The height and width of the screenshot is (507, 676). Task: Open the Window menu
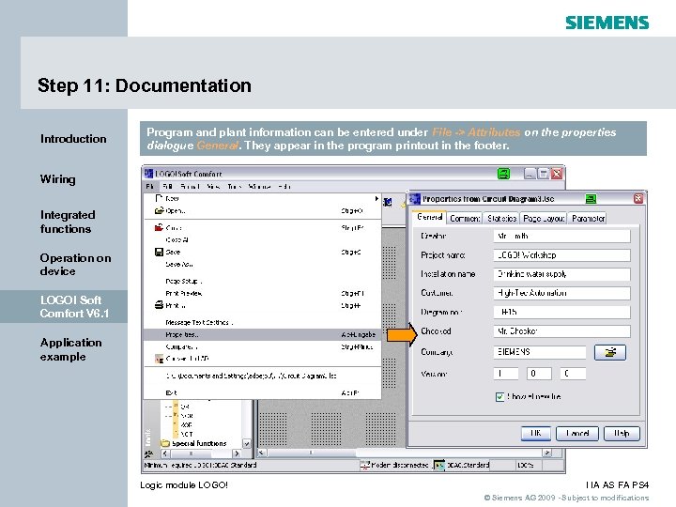pyautogui.click(x=259, y=187)
